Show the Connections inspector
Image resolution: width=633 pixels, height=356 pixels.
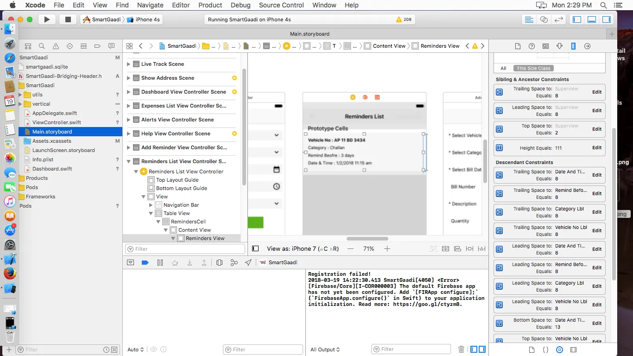tap(587, 46)
